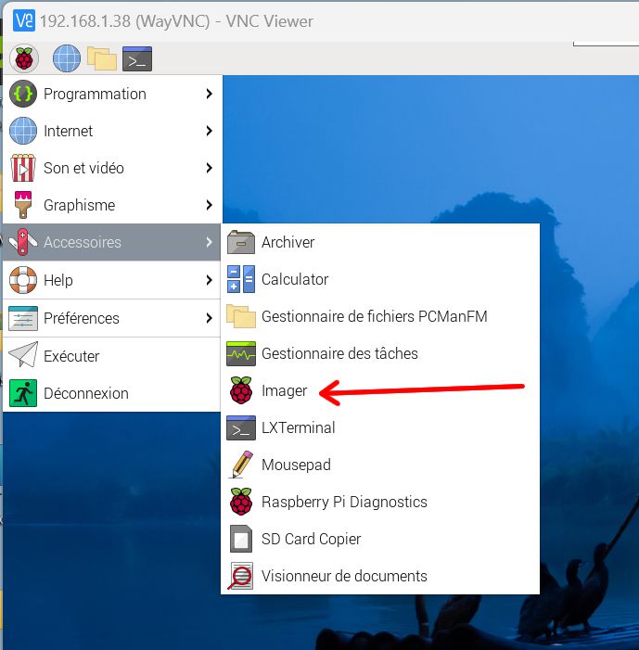The image size is (639, 650).
Task: Launch the terminal icon in taskbar
Action: point(137,58)
